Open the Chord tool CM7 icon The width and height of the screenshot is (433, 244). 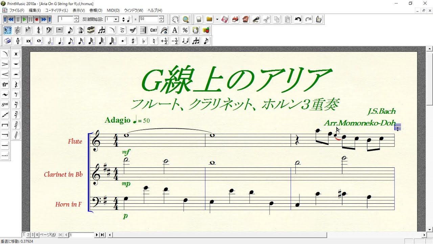[x=154, y=30]
